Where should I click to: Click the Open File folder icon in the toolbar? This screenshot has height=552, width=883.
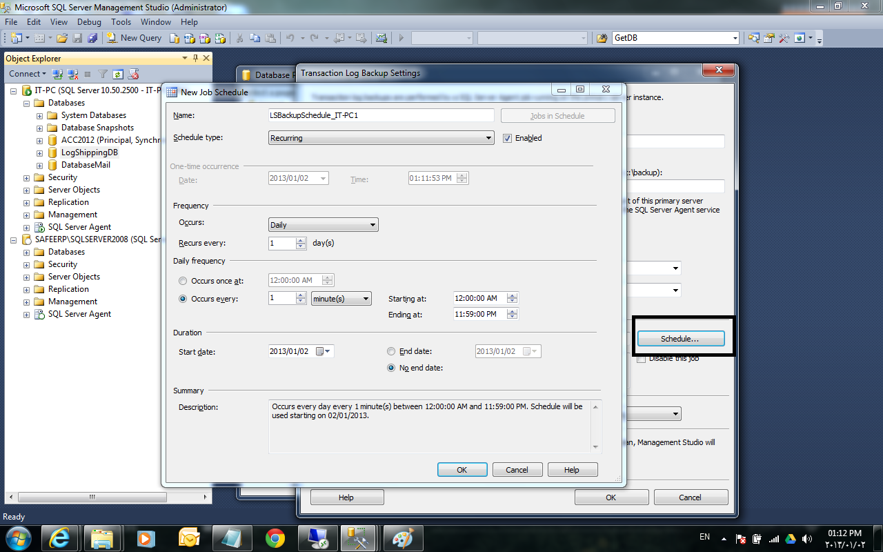tap(62, 38)
